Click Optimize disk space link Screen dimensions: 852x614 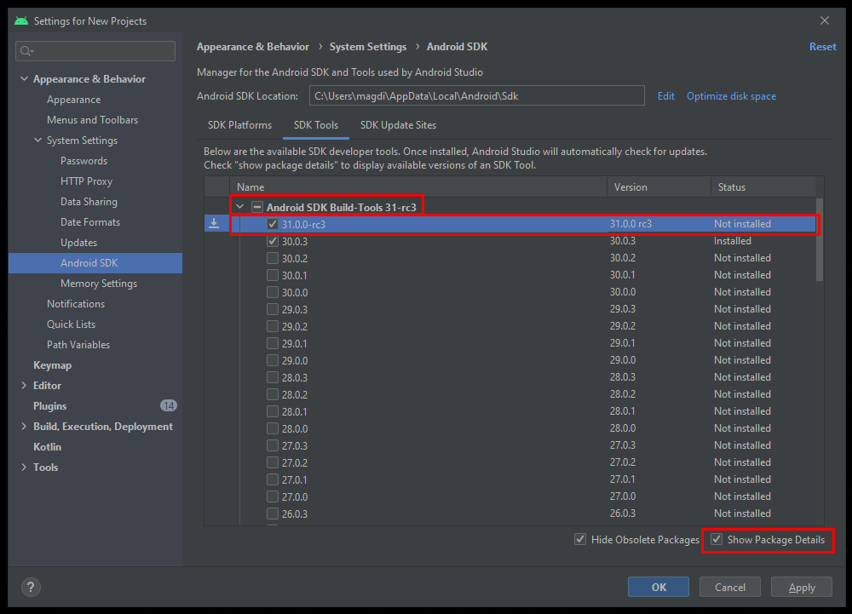pyautogui.click(x=731, y=96)
